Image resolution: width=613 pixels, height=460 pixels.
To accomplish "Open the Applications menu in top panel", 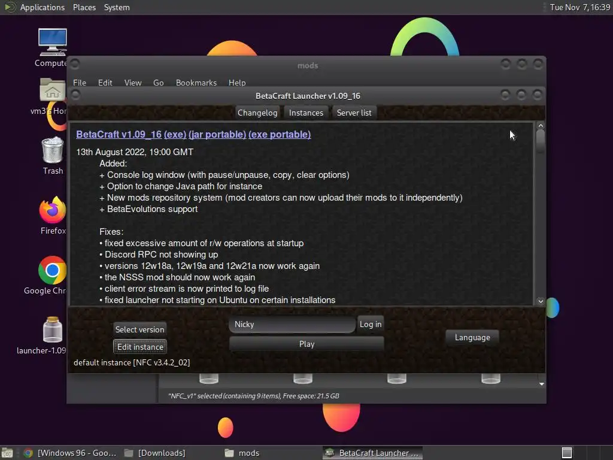I will pyautogui.click(x=43, y=7).
